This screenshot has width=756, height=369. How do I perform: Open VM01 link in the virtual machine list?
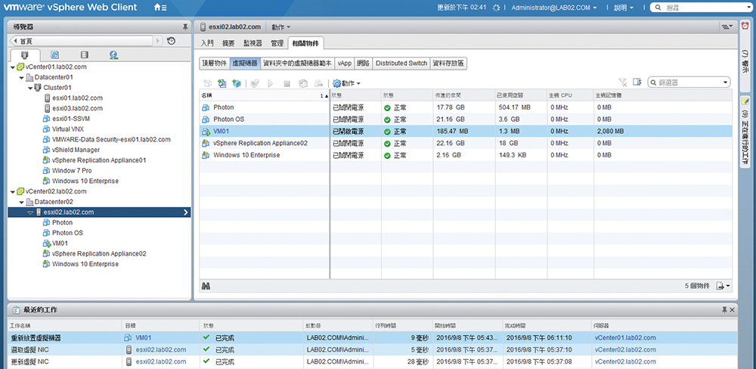(222, 132)
